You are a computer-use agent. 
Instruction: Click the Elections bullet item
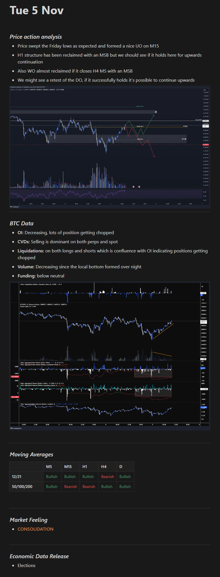(26, 565)
